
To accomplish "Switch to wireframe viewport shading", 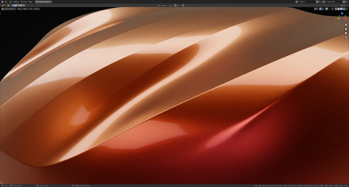I will pos(336,9).
